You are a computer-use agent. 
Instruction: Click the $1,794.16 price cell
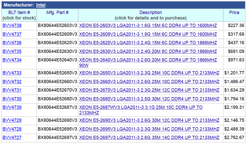[234, 99]
